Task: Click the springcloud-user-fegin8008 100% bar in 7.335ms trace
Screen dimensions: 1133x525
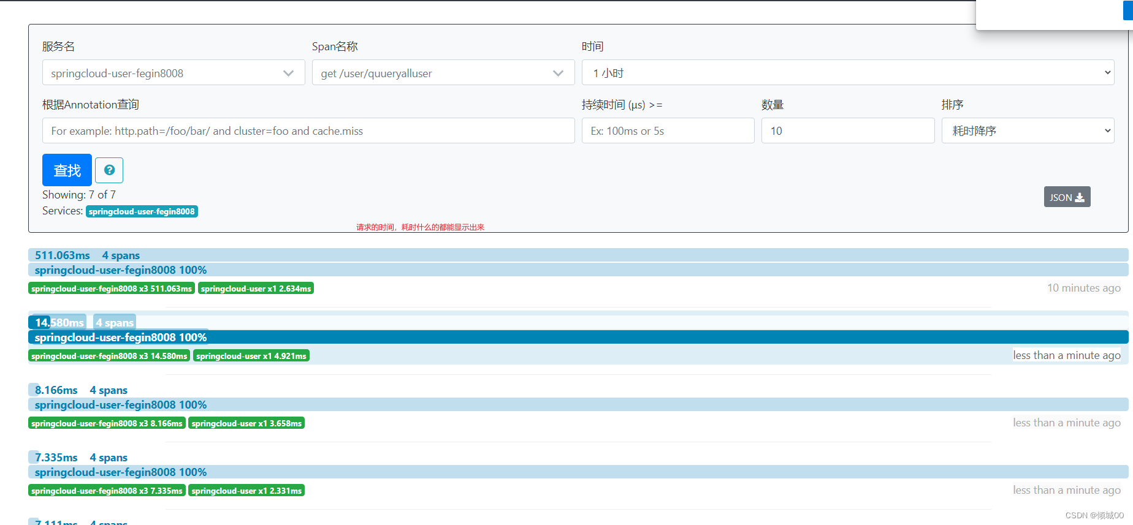Action: [x=578, y=472]
